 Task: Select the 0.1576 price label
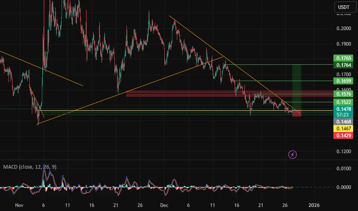[x=343, y=94]
